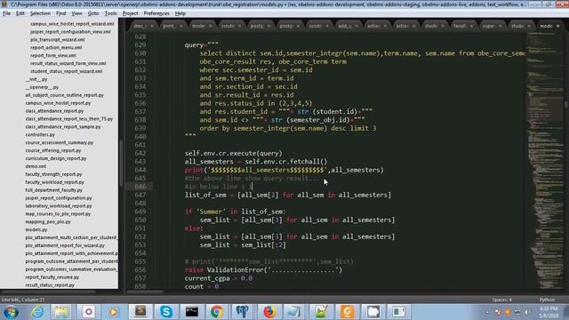Click the 'raise ValidationError' code line
569x320 pixels.
coord(263,270)
